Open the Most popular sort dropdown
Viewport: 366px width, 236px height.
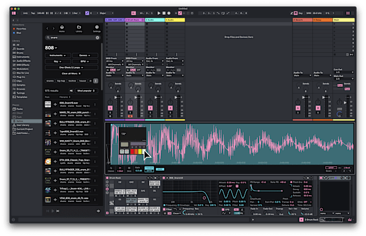point(86,90)
